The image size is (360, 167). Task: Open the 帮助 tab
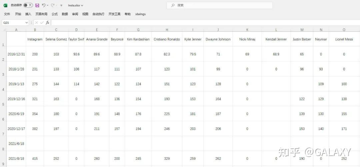(x=128, y=14)
